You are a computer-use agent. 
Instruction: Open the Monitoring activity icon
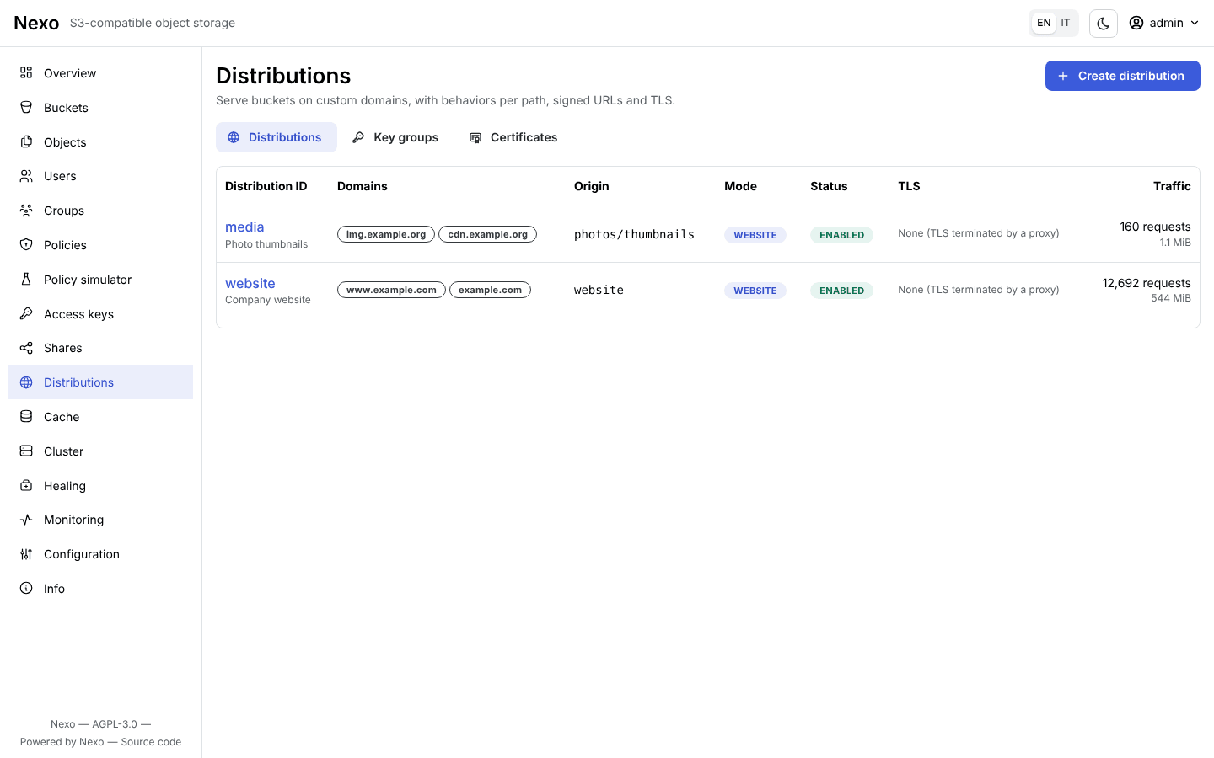(x=26, y=520)
